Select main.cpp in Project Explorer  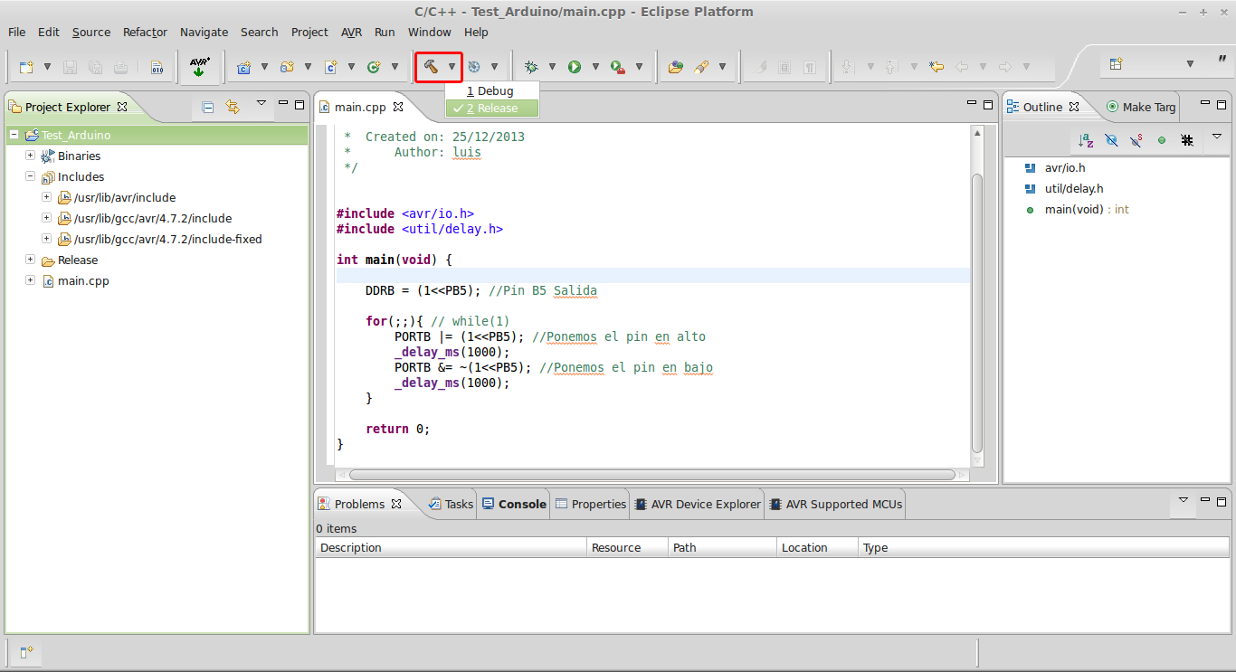83,280
